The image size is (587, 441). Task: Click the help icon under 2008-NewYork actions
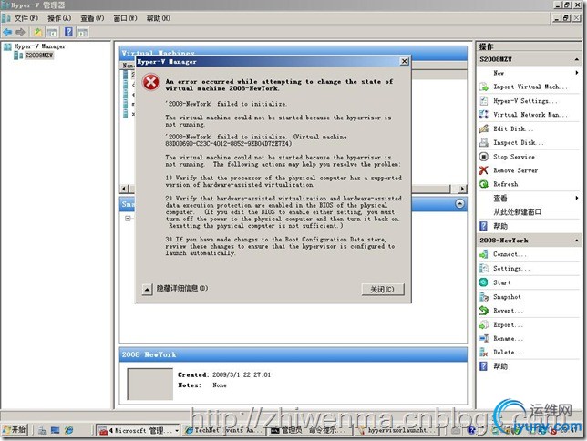point(484,366)
